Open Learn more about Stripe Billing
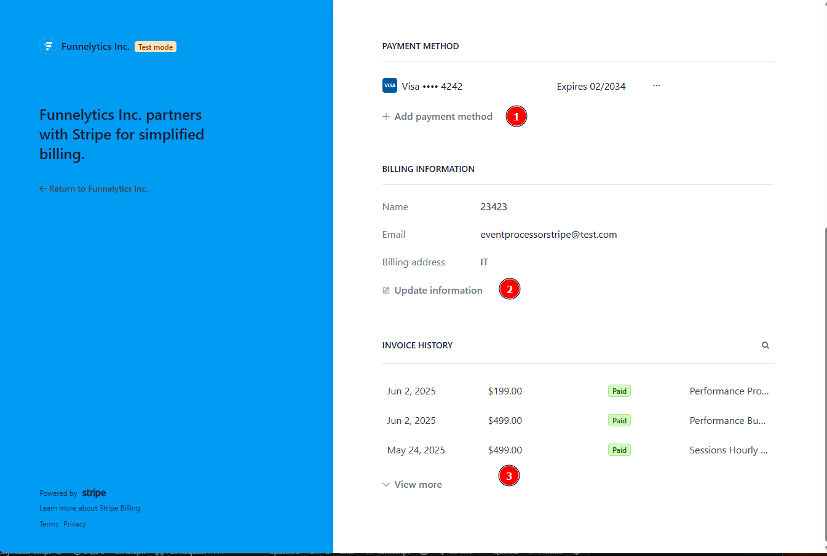827x556 pixels. (x=90, y=508)
